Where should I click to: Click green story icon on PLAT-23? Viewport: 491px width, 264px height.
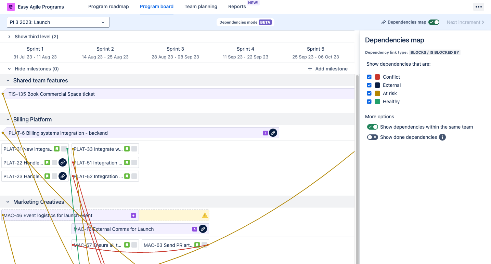pos(47,176)
